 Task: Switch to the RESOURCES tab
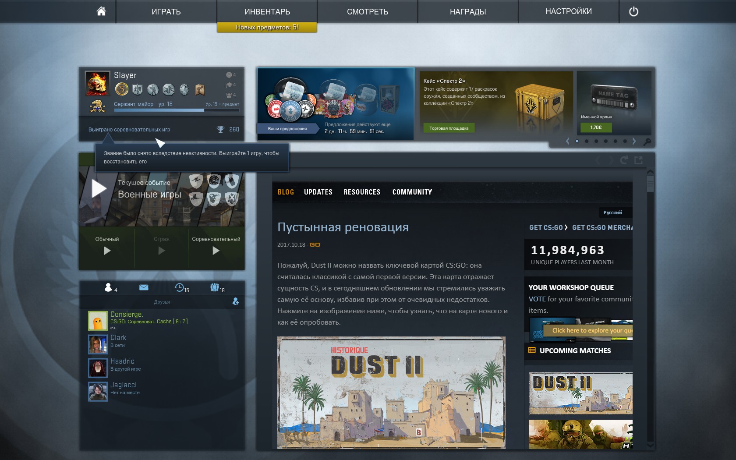pyautogui.click(x=362, y=192)
